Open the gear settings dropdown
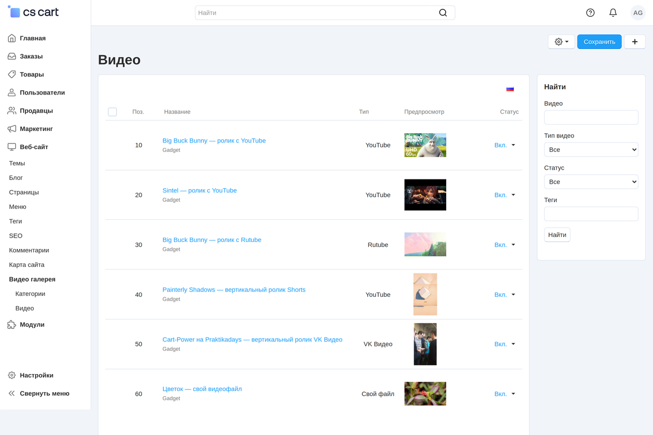Screen dimensions: 653x435 coord(562,42)
